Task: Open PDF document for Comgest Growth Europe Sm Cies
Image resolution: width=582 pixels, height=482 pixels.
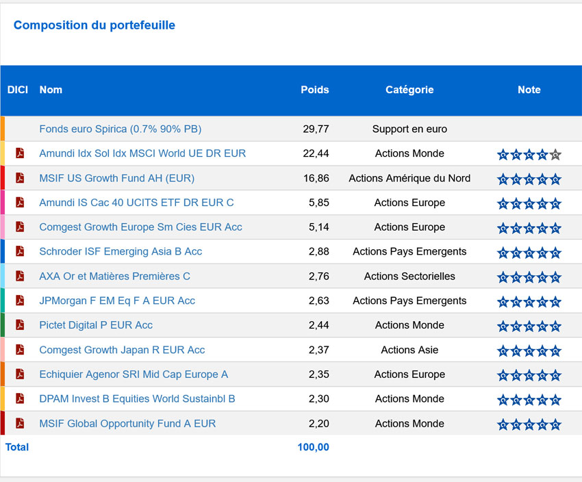Action: pos(20,227)
